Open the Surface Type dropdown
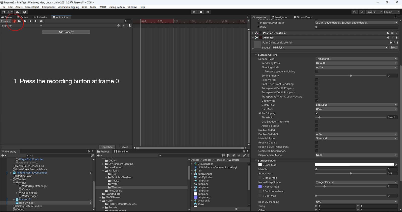The image size is (402, 212). tap(356, 59)
